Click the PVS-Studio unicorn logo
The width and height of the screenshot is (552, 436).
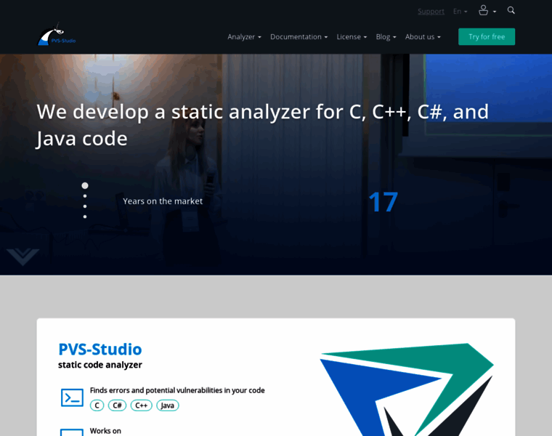57,36
